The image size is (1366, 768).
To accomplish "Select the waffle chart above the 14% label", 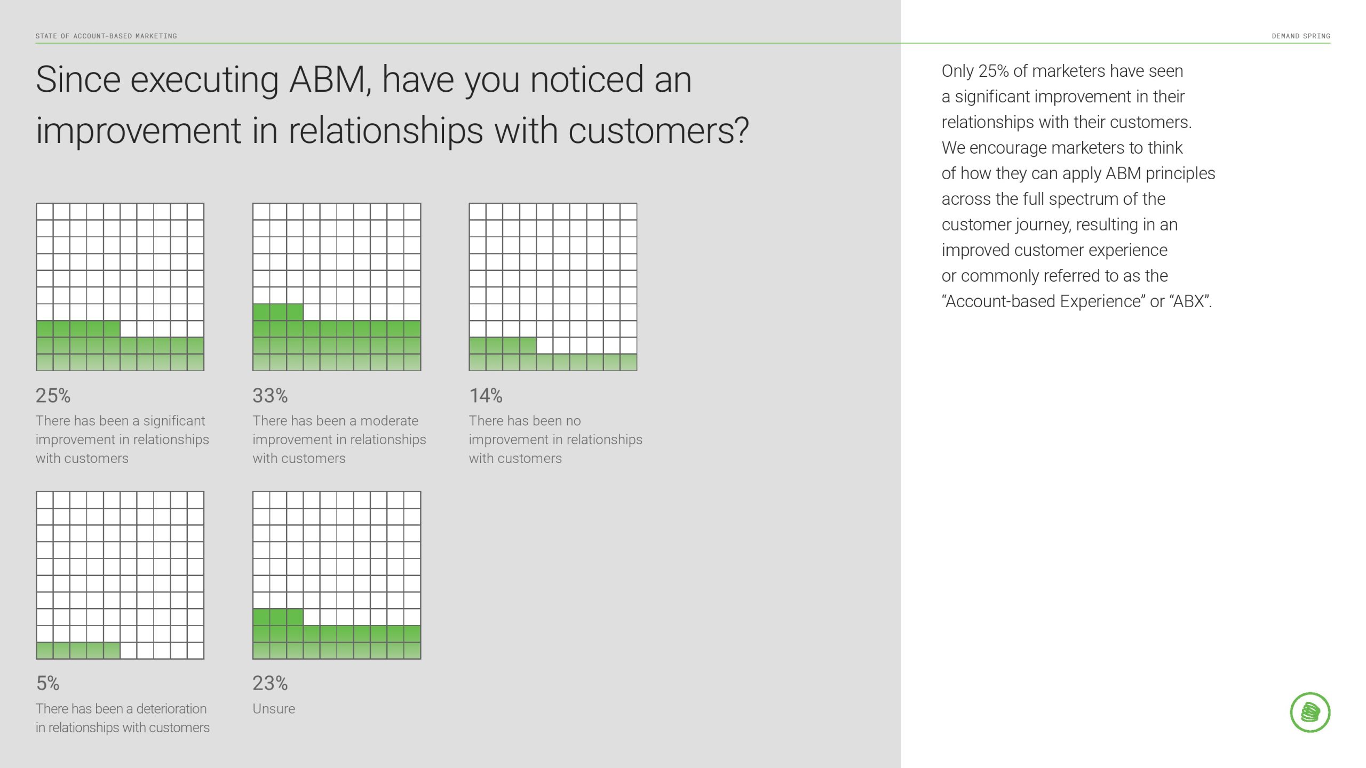I will [553, 287].
